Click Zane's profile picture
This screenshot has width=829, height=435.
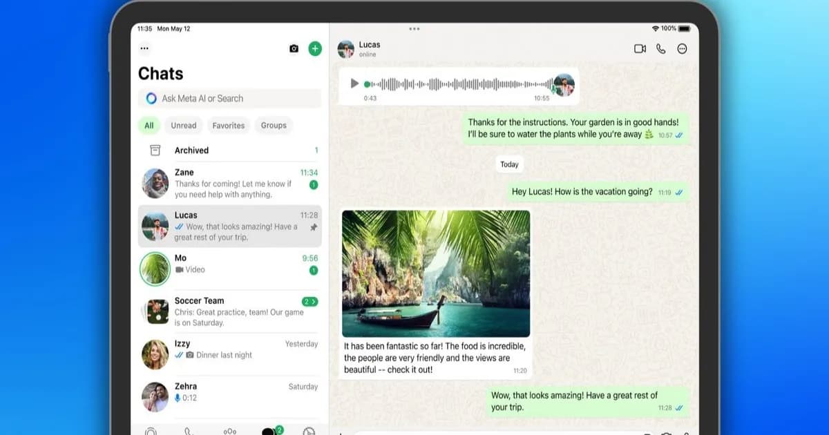155,183
